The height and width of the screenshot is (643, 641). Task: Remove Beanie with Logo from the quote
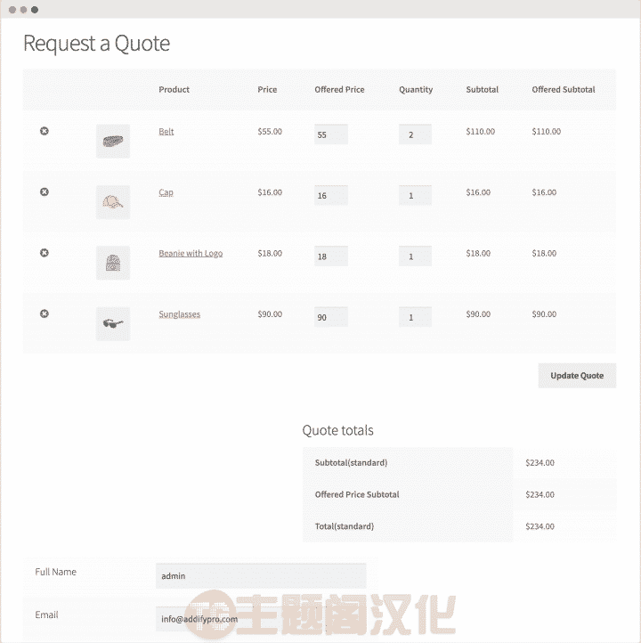(x=45, y=253)
